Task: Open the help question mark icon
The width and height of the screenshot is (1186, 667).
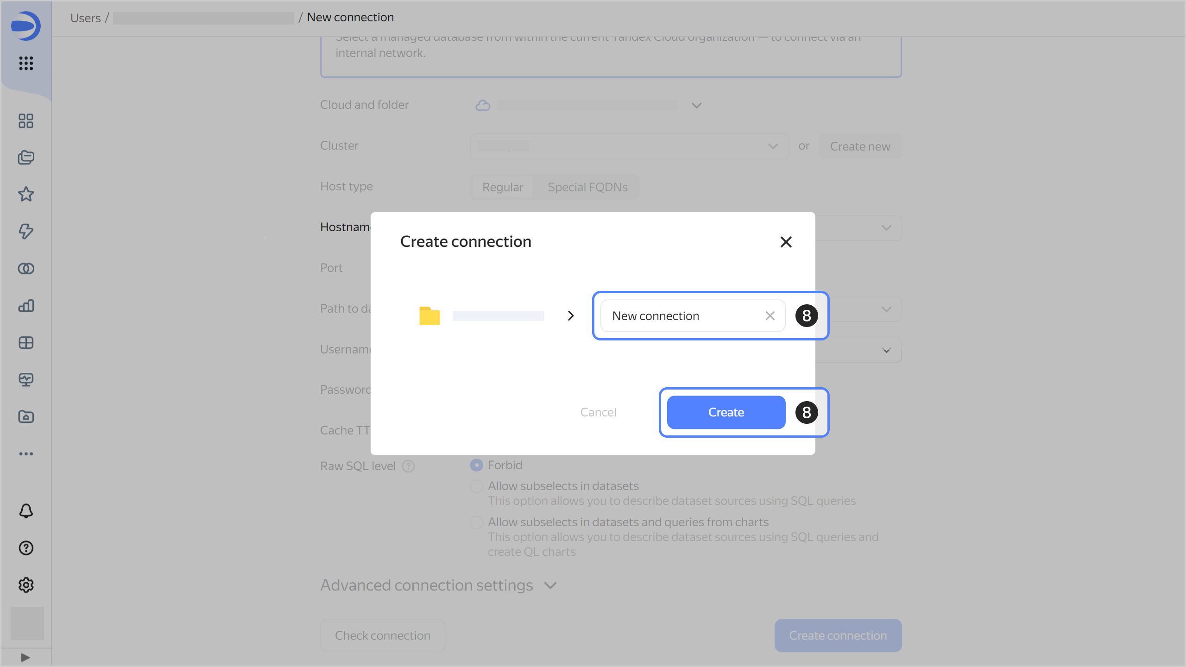Action: tap(26, 548)
